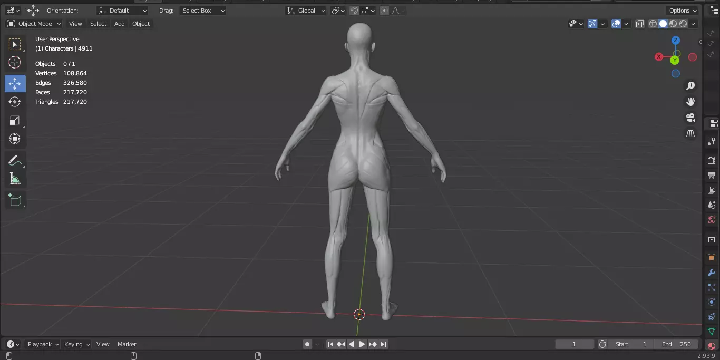Open viewport shading options arrow
Image resolution: width=720 pixels, height=360 pixels.
[693, 24]
